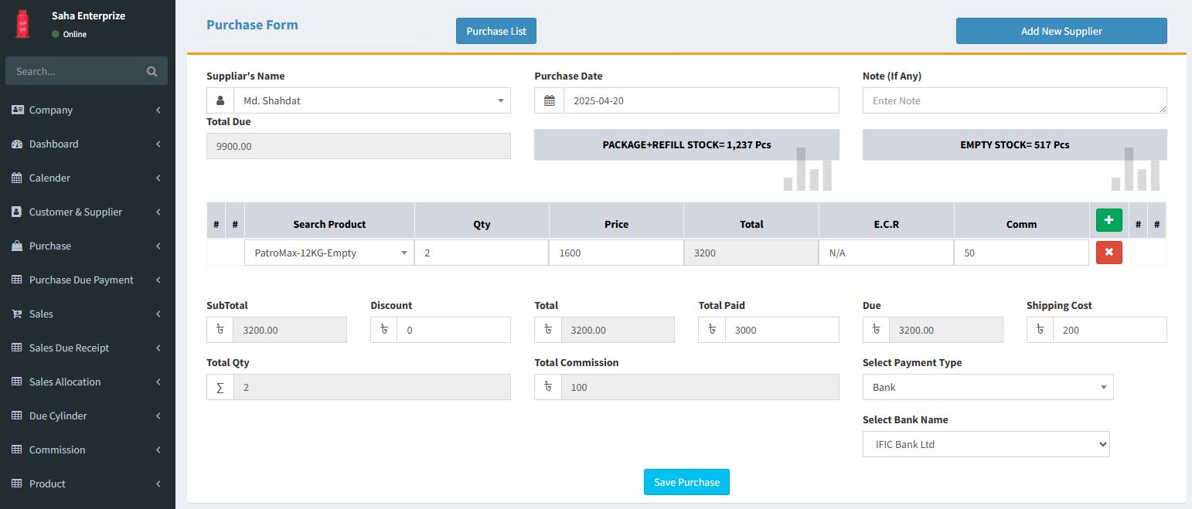This screenshot has height=509, width=1192.
Task: Expand the Purchase menu chevron
Action: (x=158, y=246)
